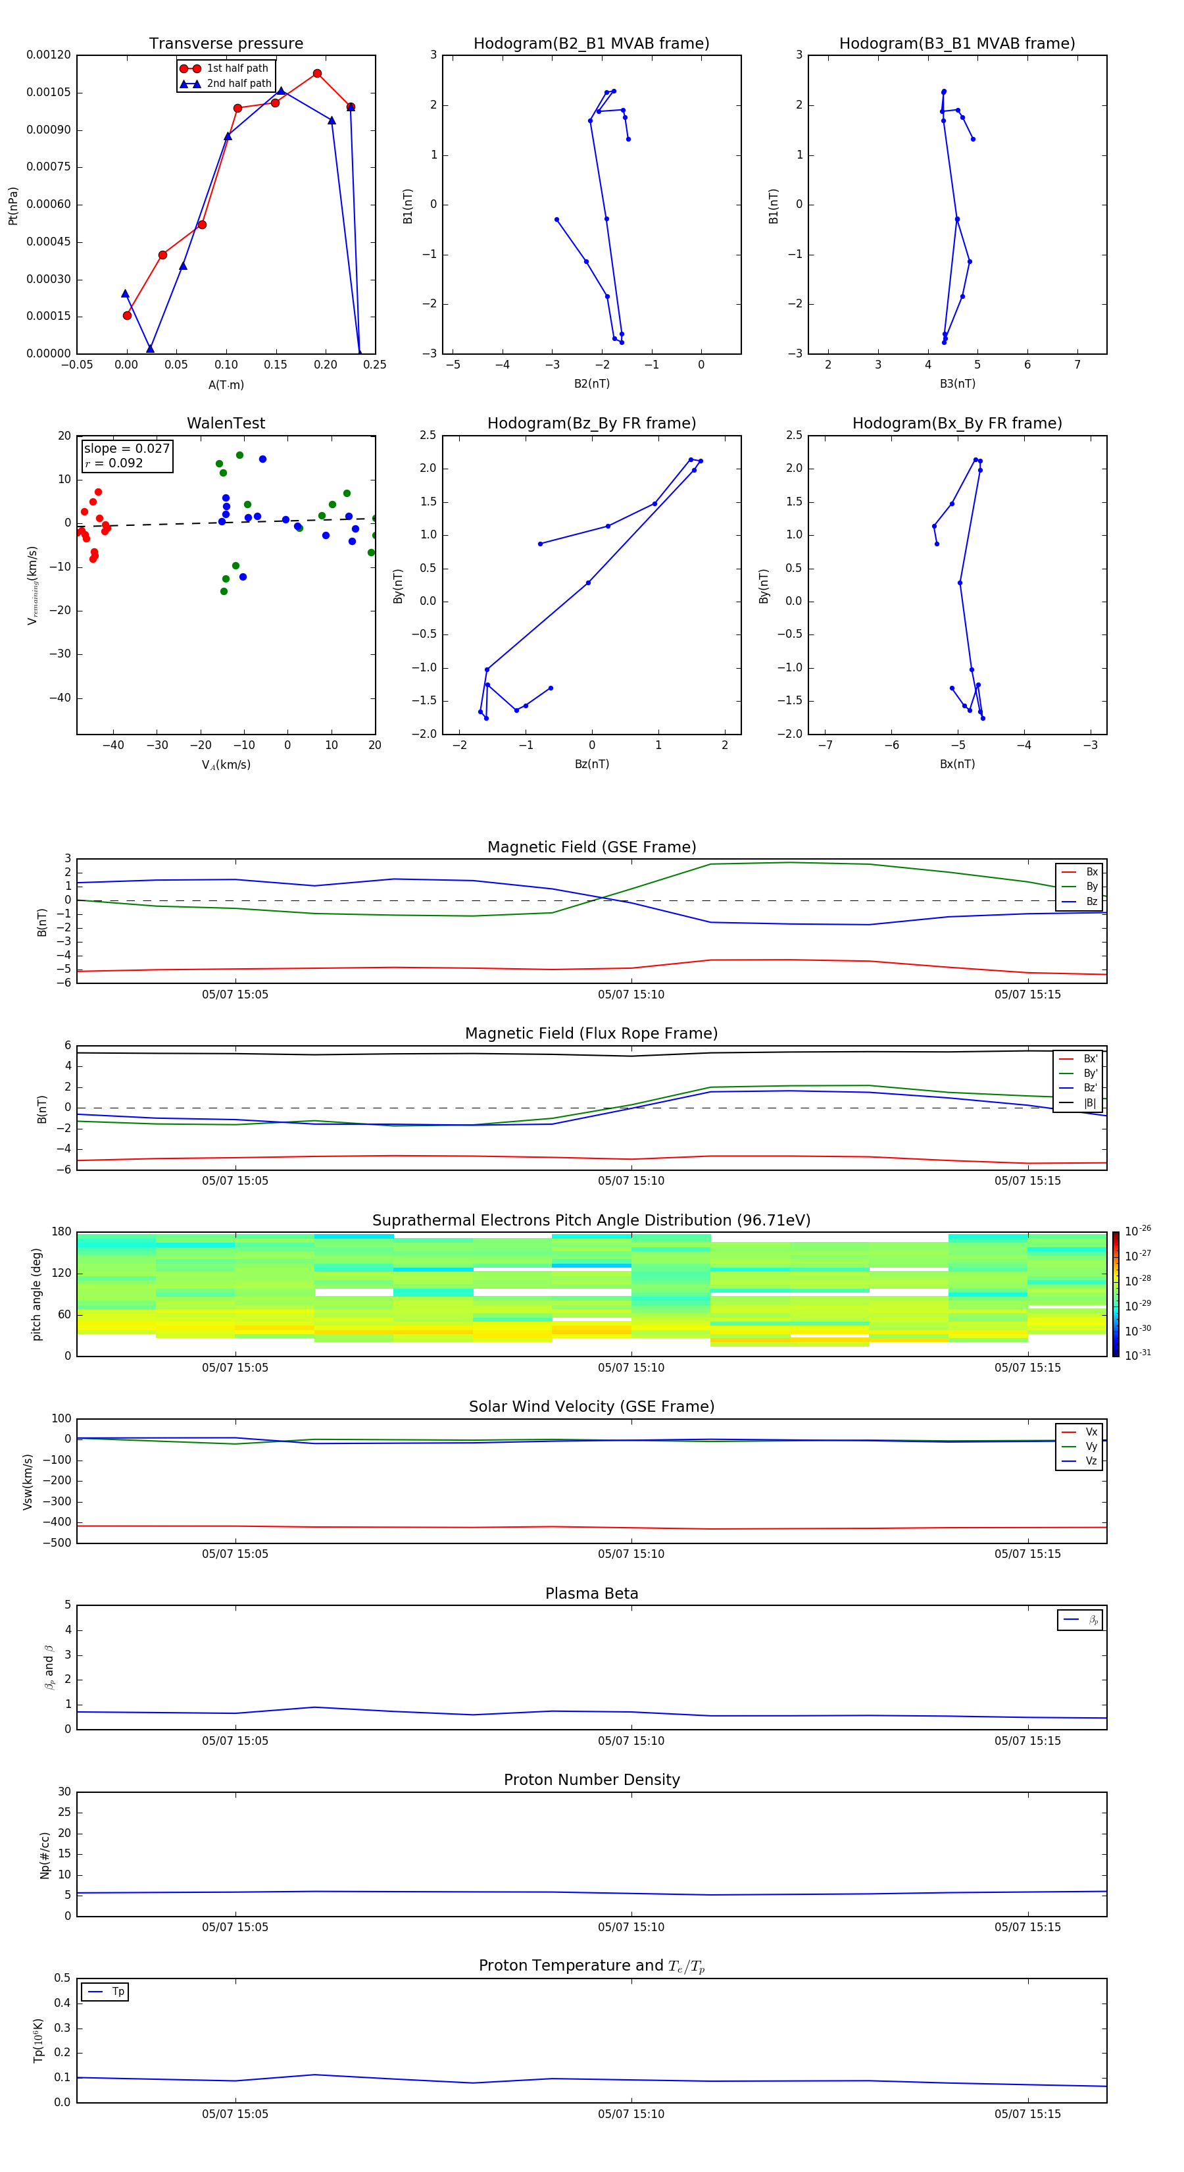Select '1st half path' legend entry
Viewport: 1184px width, 2172px height.
point(224,68)
